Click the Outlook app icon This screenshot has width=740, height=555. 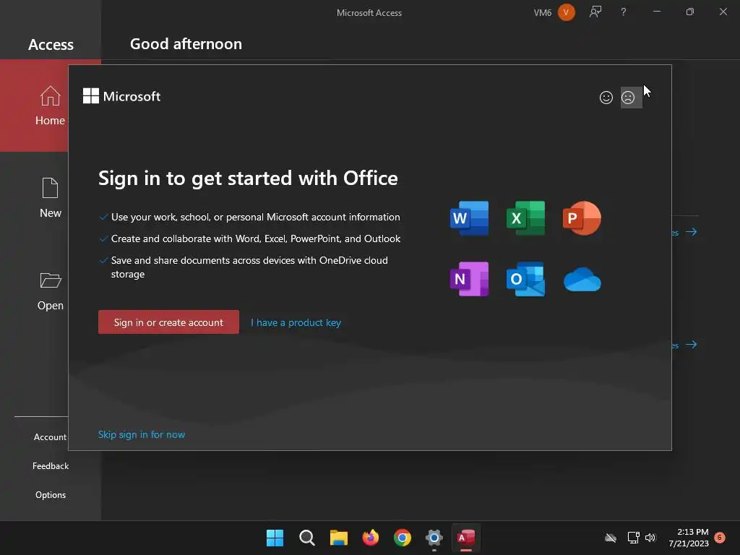pos(525,279)
